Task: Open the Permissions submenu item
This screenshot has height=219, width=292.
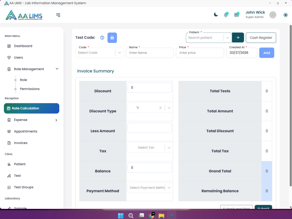Action: [30, 89]
